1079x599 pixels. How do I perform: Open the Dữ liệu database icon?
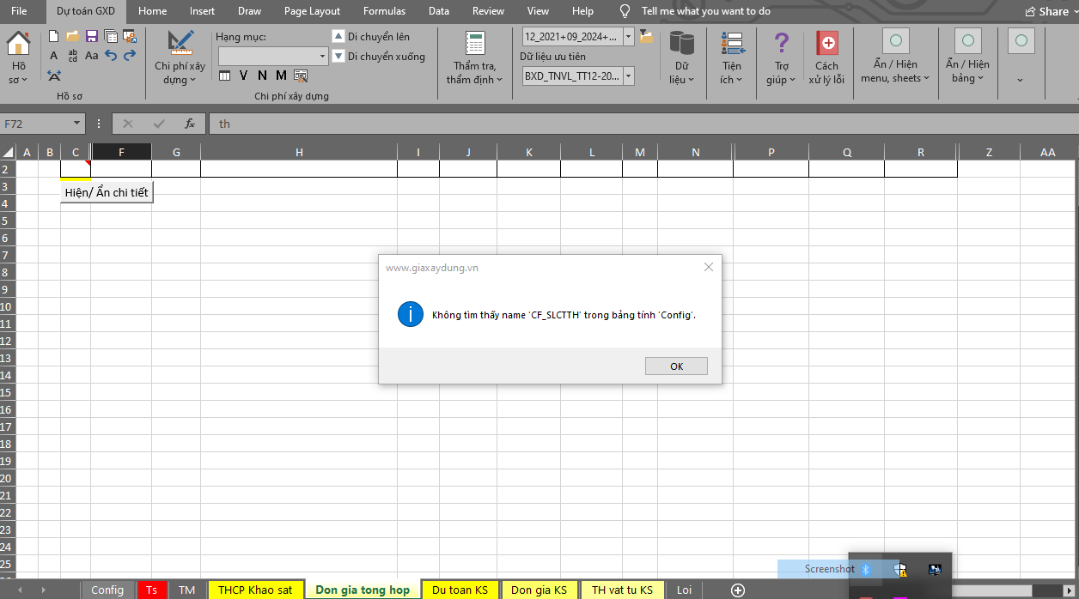click(681, 57)
